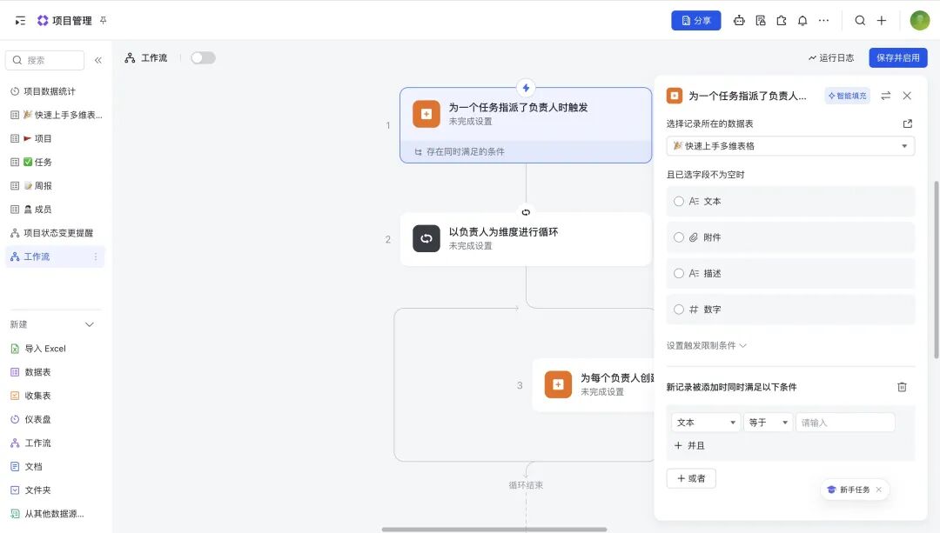Open more options for 工作流 sidebar item
Viewport: 940px width, 533px height.
(x=96, y=257)
